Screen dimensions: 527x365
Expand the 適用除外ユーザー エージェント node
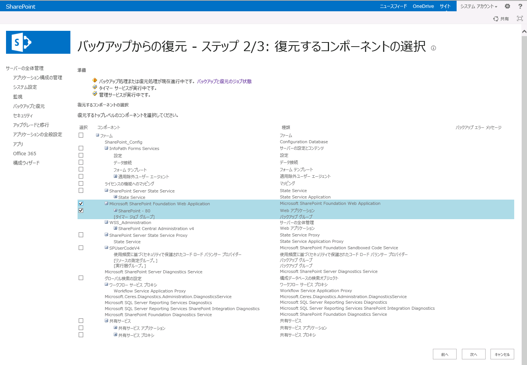[116, 176]
